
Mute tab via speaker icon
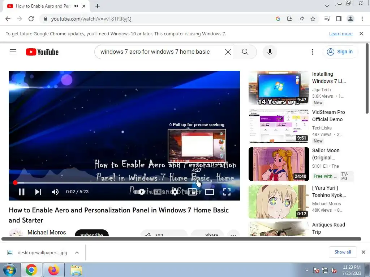(x=76, y=6)
